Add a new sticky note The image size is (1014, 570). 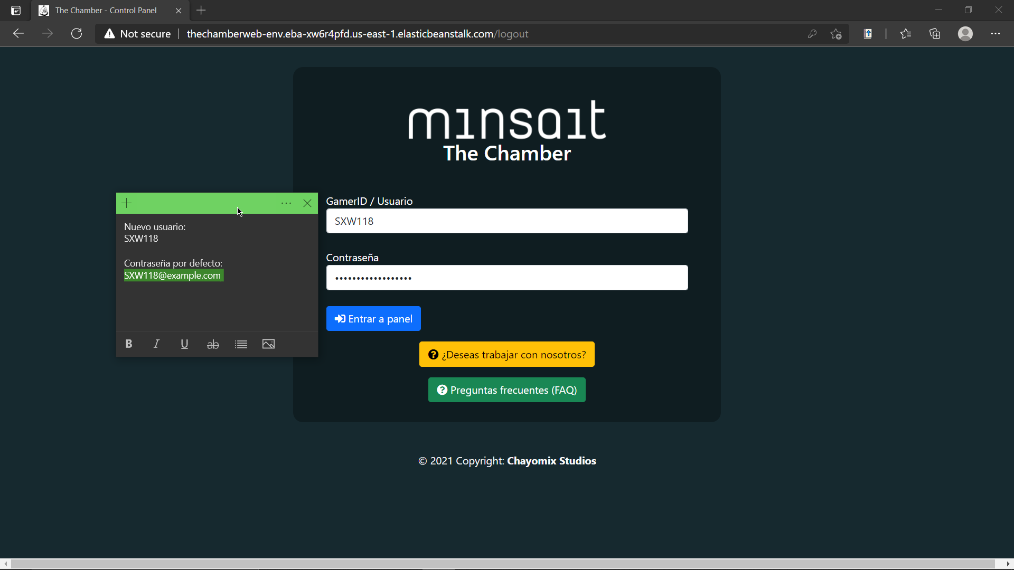(x=127, y=203)
